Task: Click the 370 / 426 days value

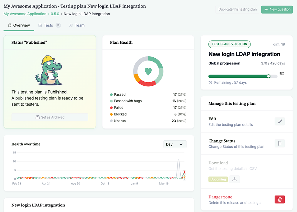Action: 273,63
